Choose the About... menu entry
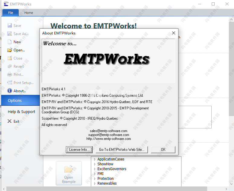This screenshot has height=191, width=234. coord(20,91)
